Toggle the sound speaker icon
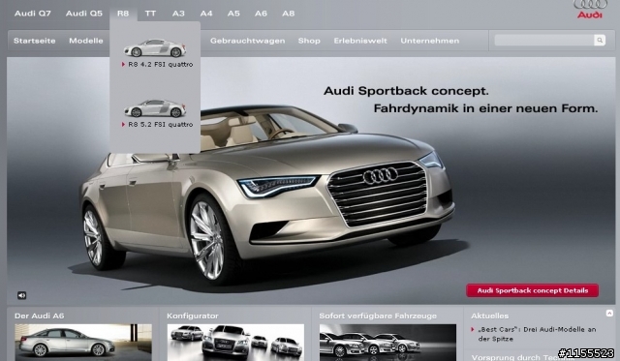Screen dimensions: 620x361 click(x=21, y=295)
